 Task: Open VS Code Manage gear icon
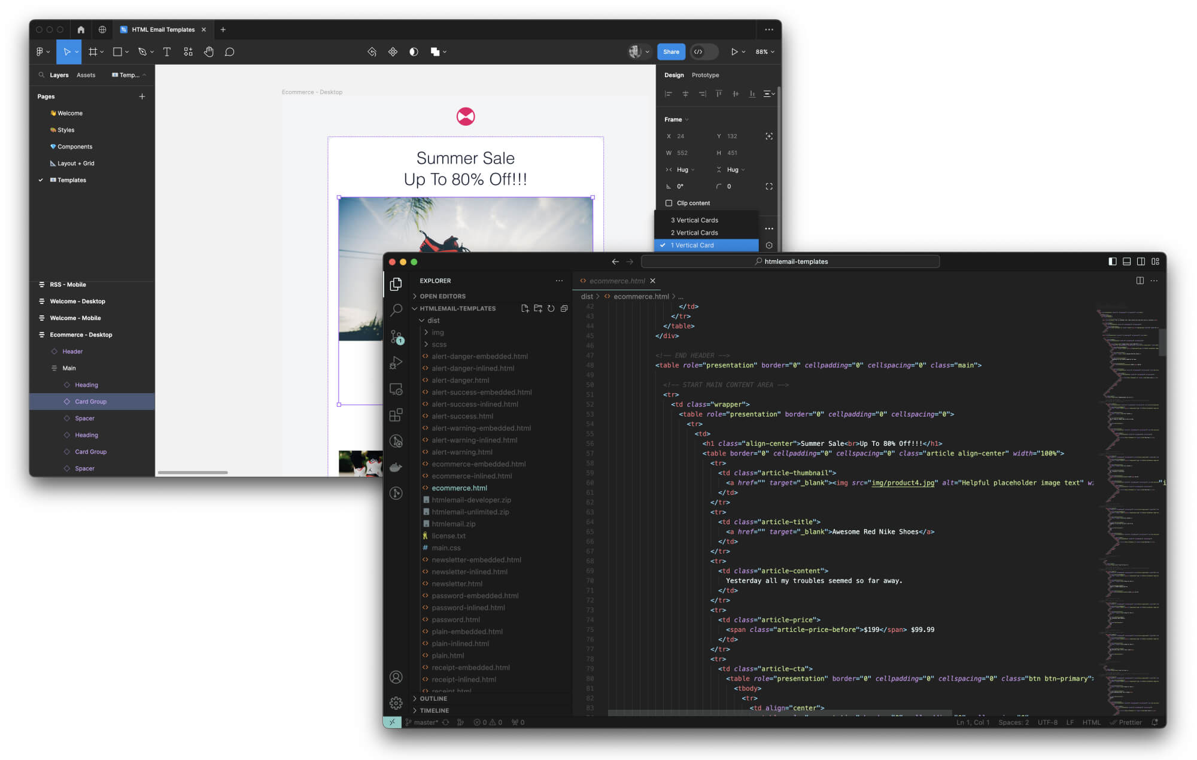pos(396,703)
